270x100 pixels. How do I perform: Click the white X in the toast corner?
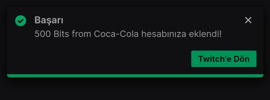[248, 20]
